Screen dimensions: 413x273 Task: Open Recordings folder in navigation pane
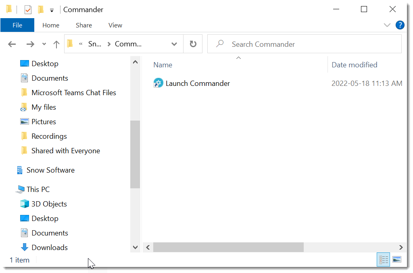click(49, 136)
